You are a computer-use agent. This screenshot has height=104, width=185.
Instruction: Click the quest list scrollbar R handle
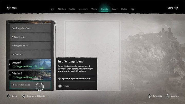(x=55, y=23)
